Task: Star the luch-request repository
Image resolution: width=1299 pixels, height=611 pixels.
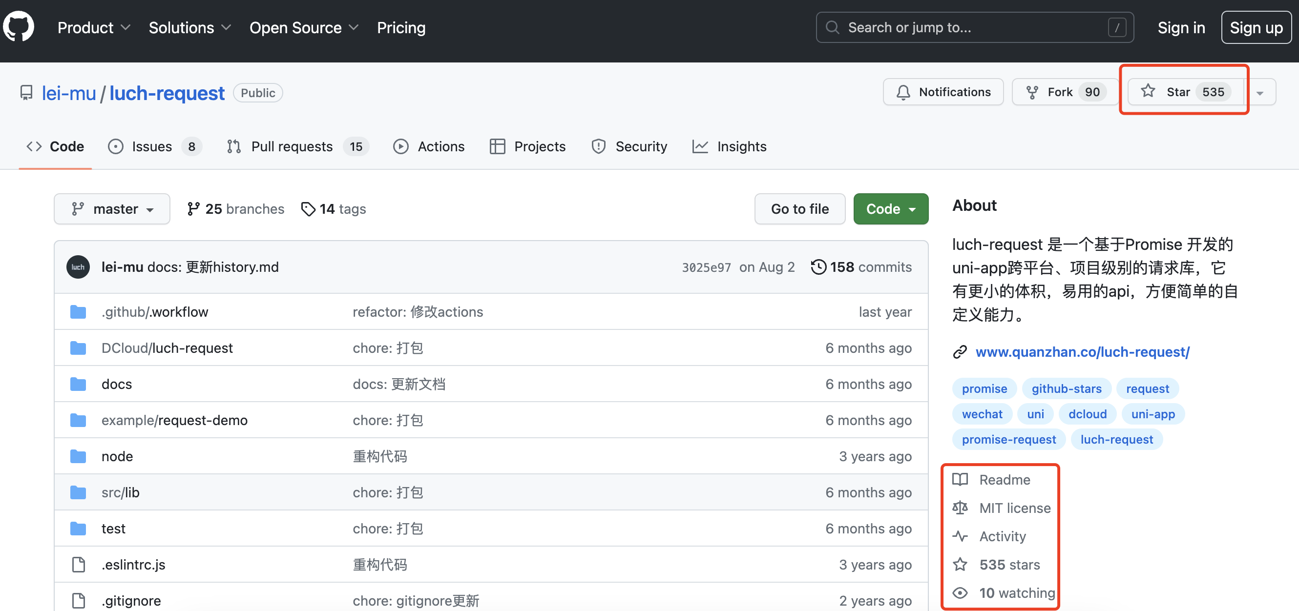Action: (x=1186, y=92)
